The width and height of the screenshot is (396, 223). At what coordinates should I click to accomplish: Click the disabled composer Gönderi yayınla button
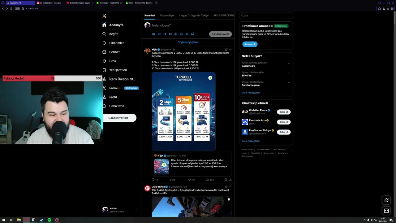[x=220, y=34]
